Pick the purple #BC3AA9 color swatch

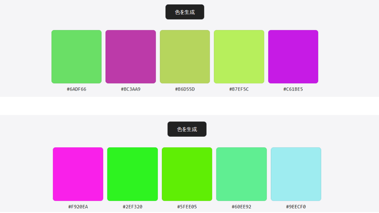131,57
